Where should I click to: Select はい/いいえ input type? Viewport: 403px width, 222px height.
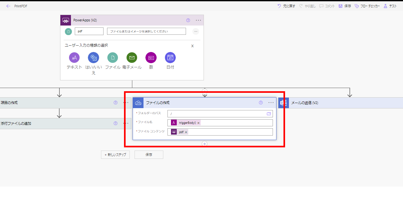coord(94,63)
